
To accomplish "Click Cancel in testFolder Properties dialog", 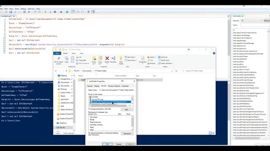I will point(119,144).
